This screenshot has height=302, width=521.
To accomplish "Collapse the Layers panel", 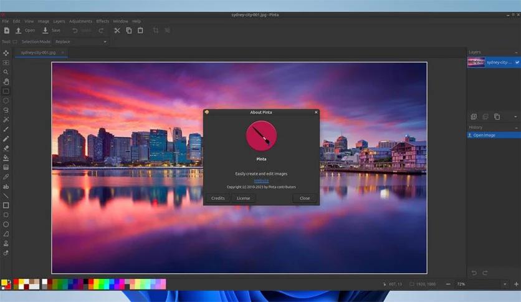I will [x=516, y=52].
